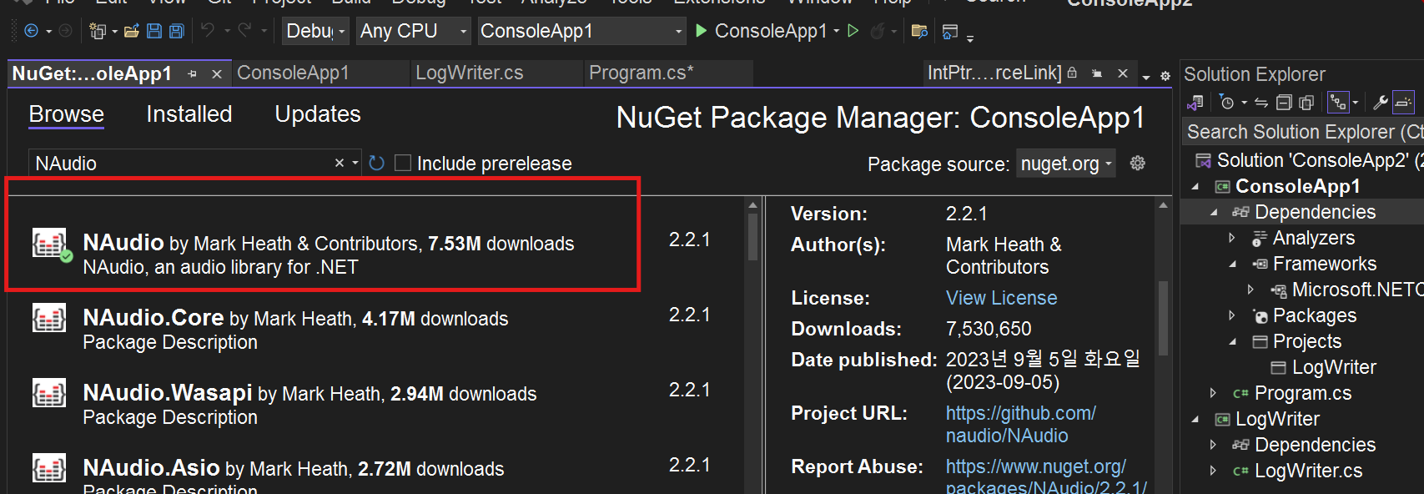Click the document tab settings gear icon
Screen dimensions: 1424x494
coord(1165,76)
